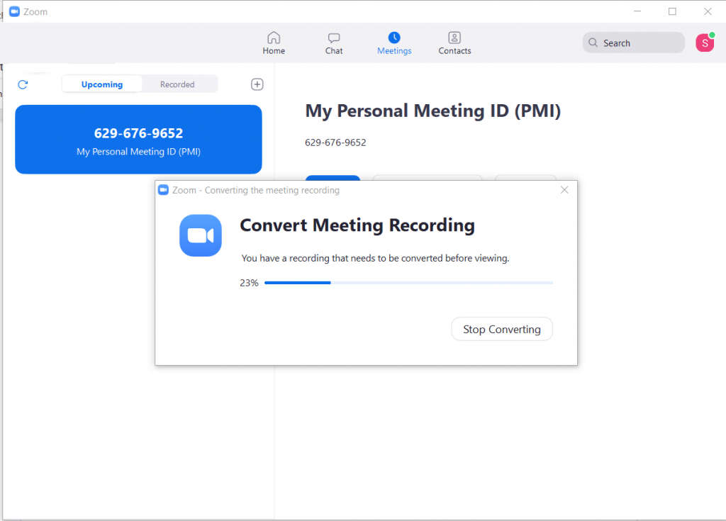Click the 23% conversion progress bar
The width and height of the screenshot is (726, 521).
408,283
